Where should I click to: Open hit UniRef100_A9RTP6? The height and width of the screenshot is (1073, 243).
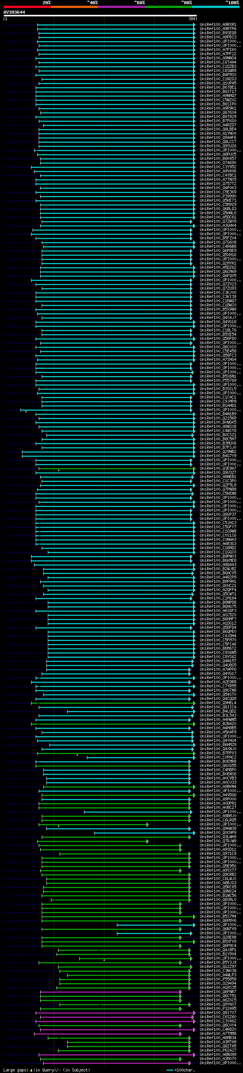pos(218,29)
